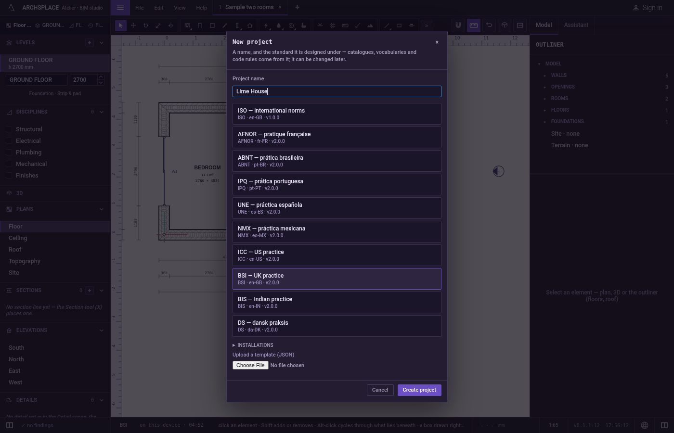Pick the grid tool in the toolbar
674x433 pixels.
[x=333, y=25]
